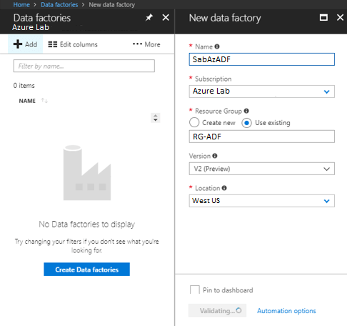This screenshot has width=347, height=326.
Task: Open the More options menu
Action: [x=146, y=44]
